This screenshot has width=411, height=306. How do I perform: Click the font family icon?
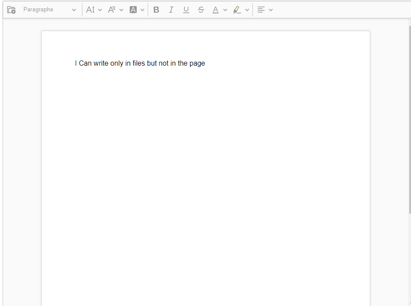(x=112, y=10)
